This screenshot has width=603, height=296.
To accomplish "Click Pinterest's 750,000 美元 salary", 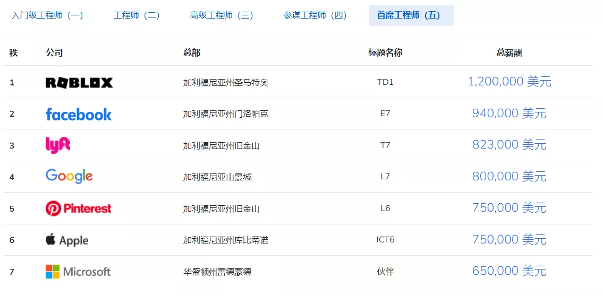I will coord(509,208).
